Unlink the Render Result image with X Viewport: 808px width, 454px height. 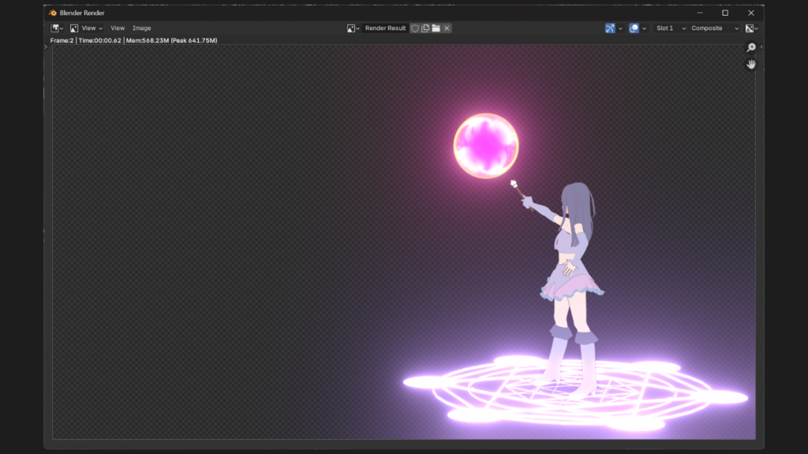[x=447, y=28]
